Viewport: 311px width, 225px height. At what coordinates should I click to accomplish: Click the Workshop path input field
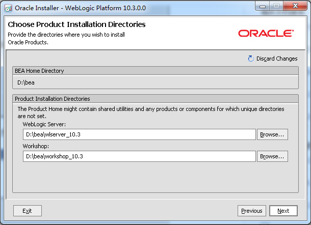(139, 156)
